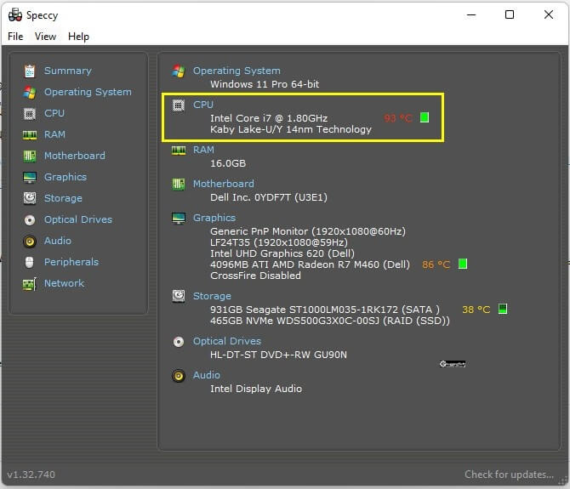Click the green Seagate drive temperature indicator
This screenshot has height=489, width=570.
click(503, 309)
